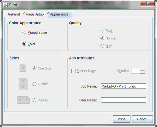Select the Color radio button
157x127 pixels.
coord(24,44)
